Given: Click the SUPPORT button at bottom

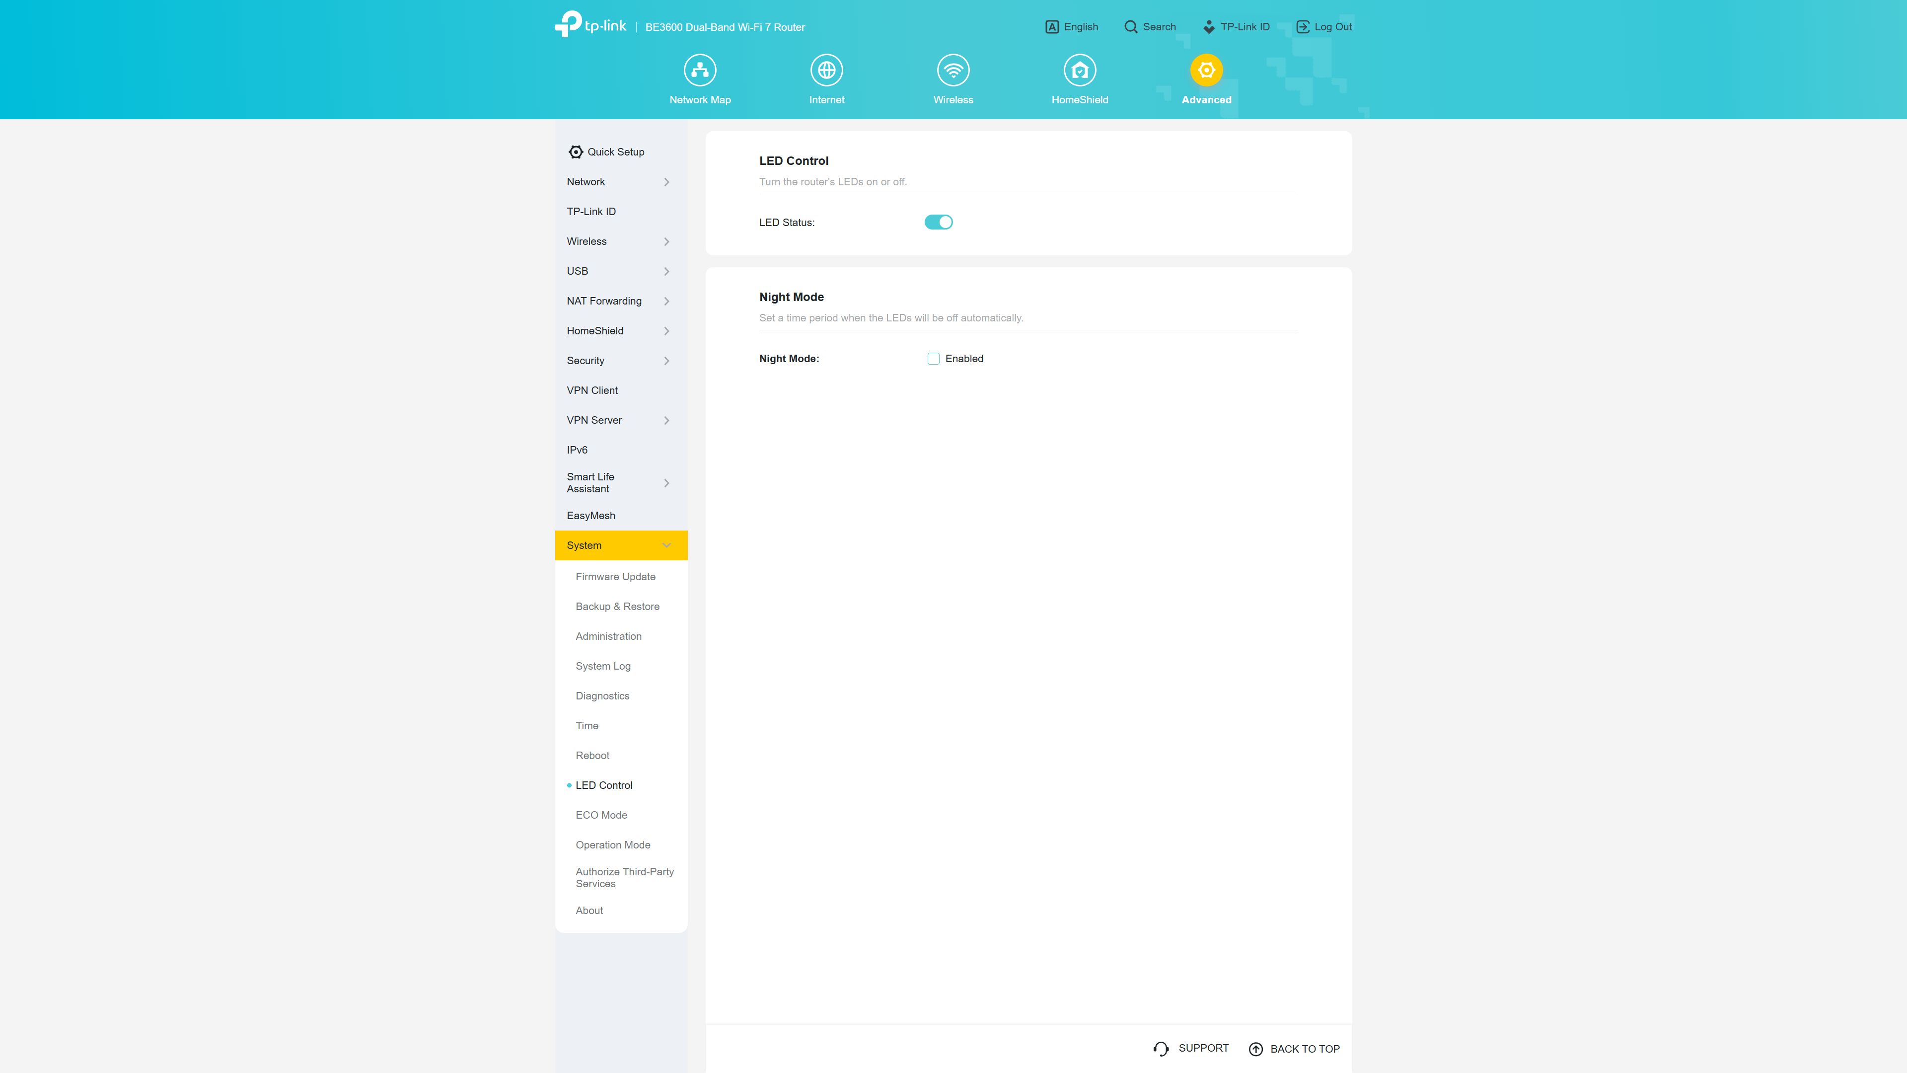Looking at the screenshot, I should [x=1189, y=1048].
